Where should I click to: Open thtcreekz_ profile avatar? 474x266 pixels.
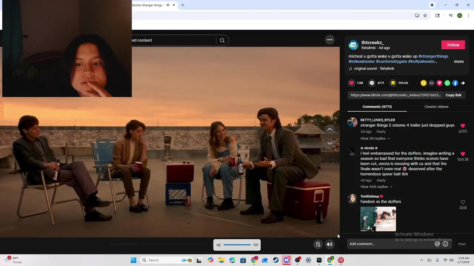(x=353, y=45)
